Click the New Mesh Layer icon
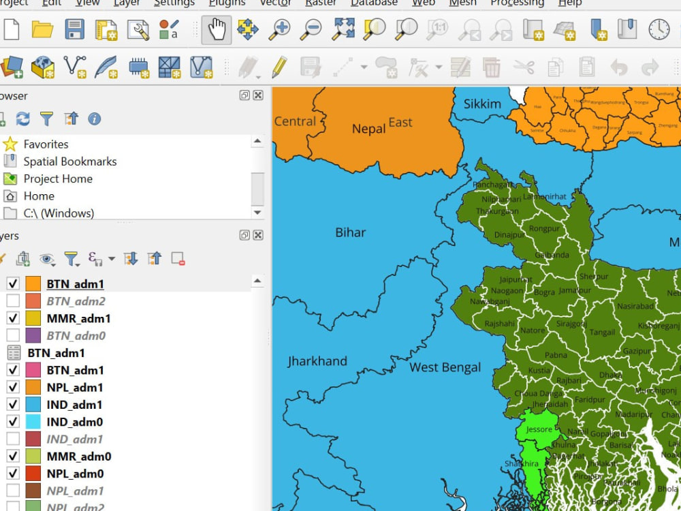This screenshot has width=681, height=511. click(x=170, y=67)
